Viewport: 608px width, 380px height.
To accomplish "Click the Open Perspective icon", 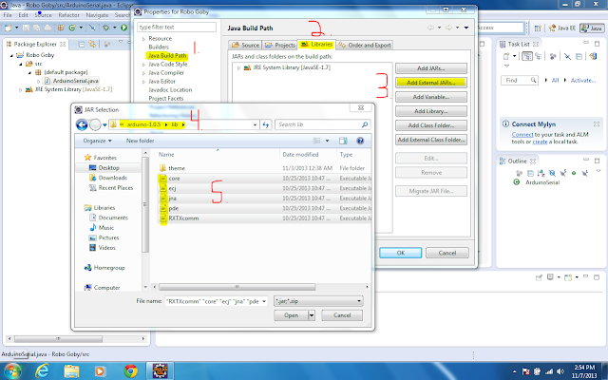I will click(x=538, y=28).
